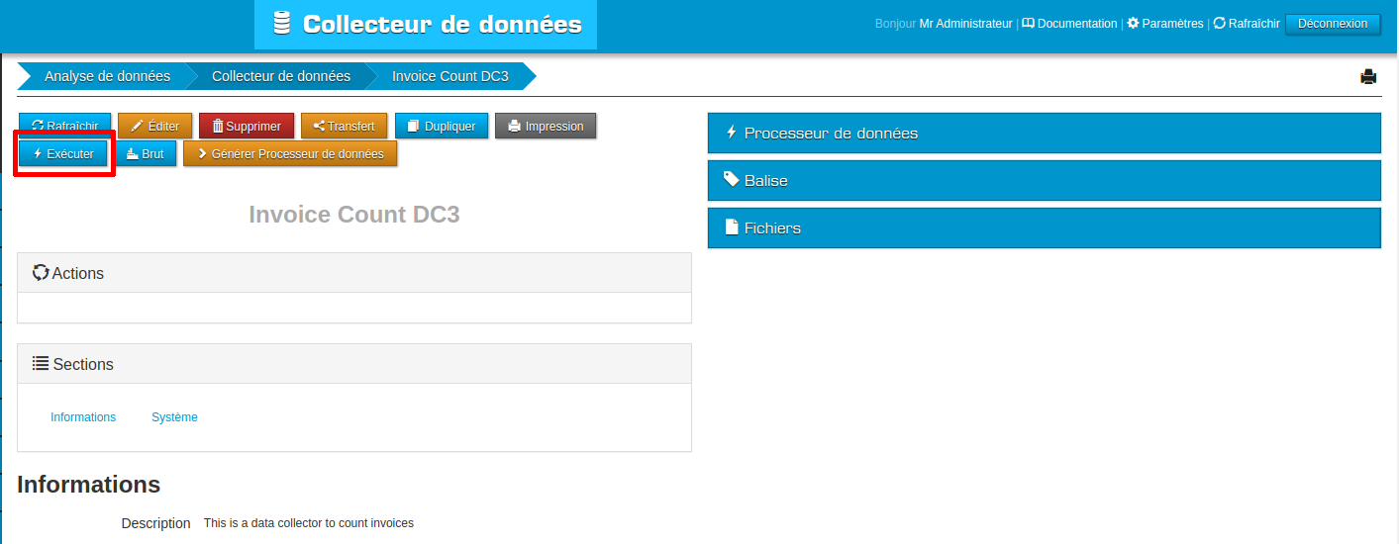
Task: Open Documentation link in header
Action: (1069, 24)
